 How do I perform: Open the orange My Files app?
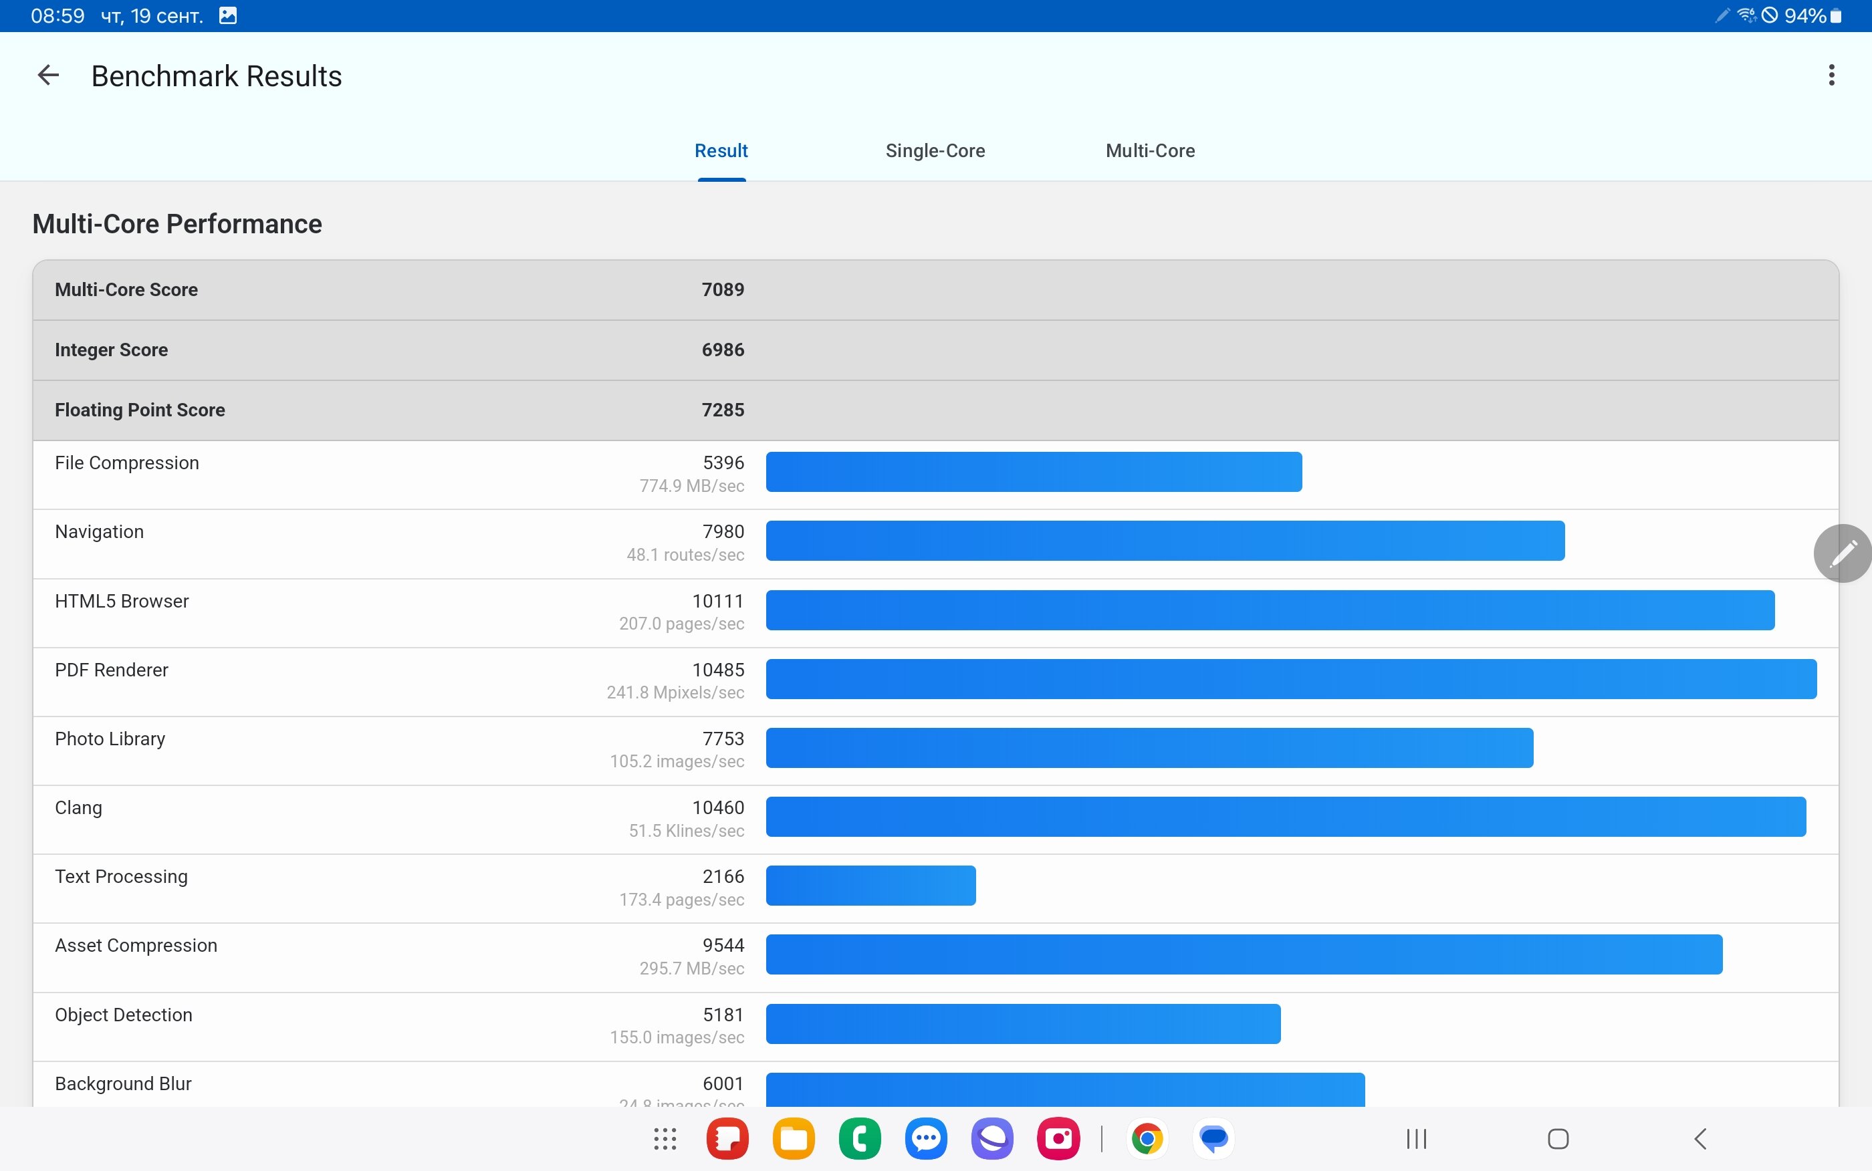click(794, 1138)
